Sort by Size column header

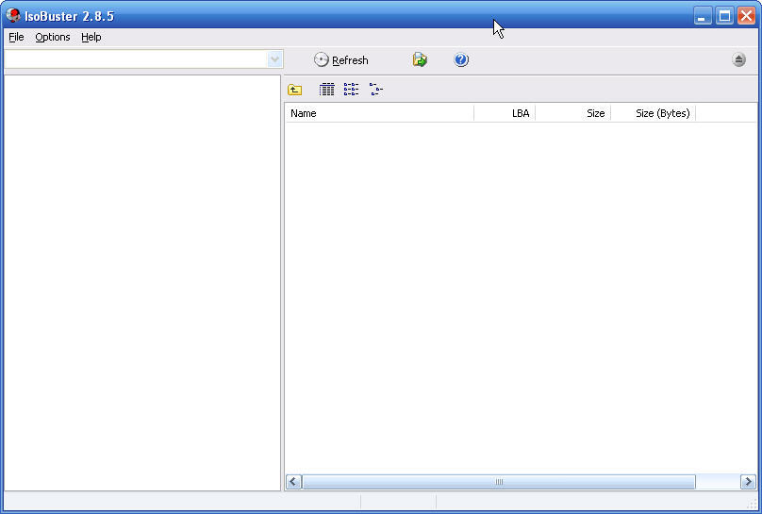coord(573,113)
